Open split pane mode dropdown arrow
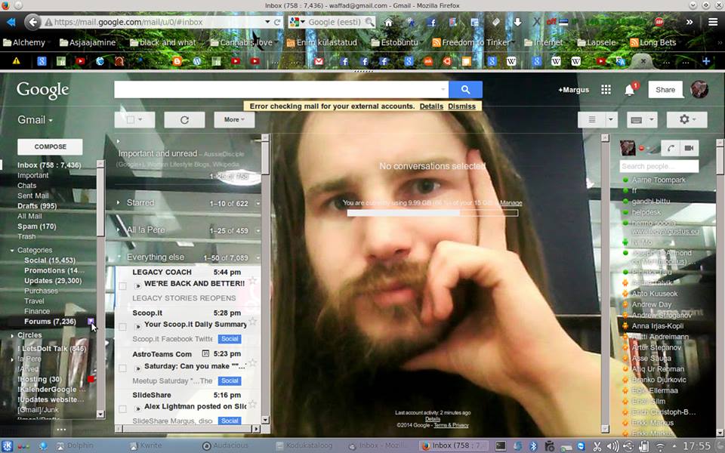Viewport: 725px width, 453px height. (610, 120)
